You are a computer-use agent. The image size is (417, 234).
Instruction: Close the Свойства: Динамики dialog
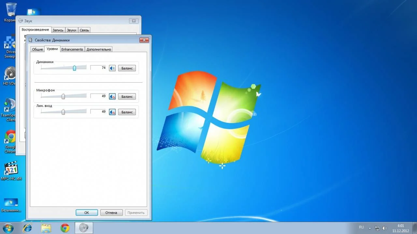pyautogui.click(x=144, y=40)
